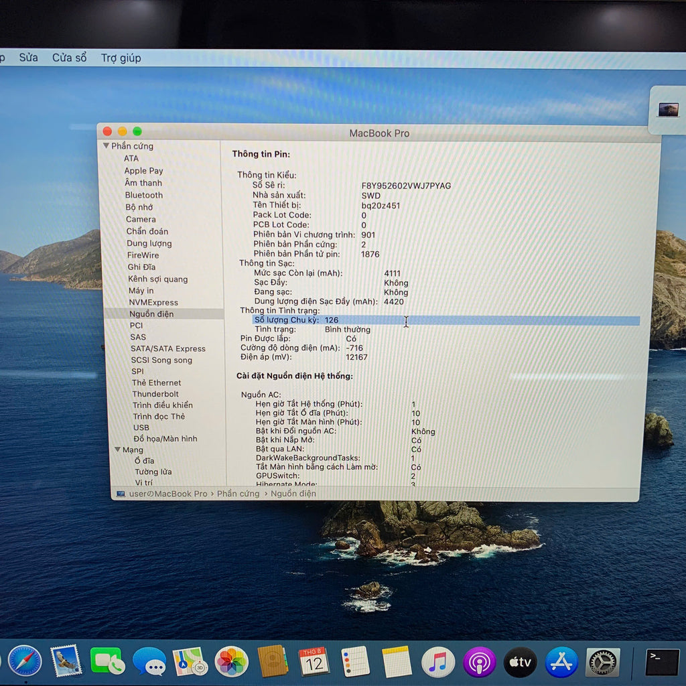Select Trình đọc Thẻ in sidebar
The width and height of the screenshot is (686, 686).
159,416
